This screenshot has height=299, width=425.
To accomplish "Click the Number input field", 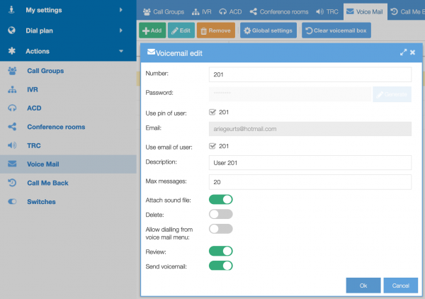I will pos(310,74).
